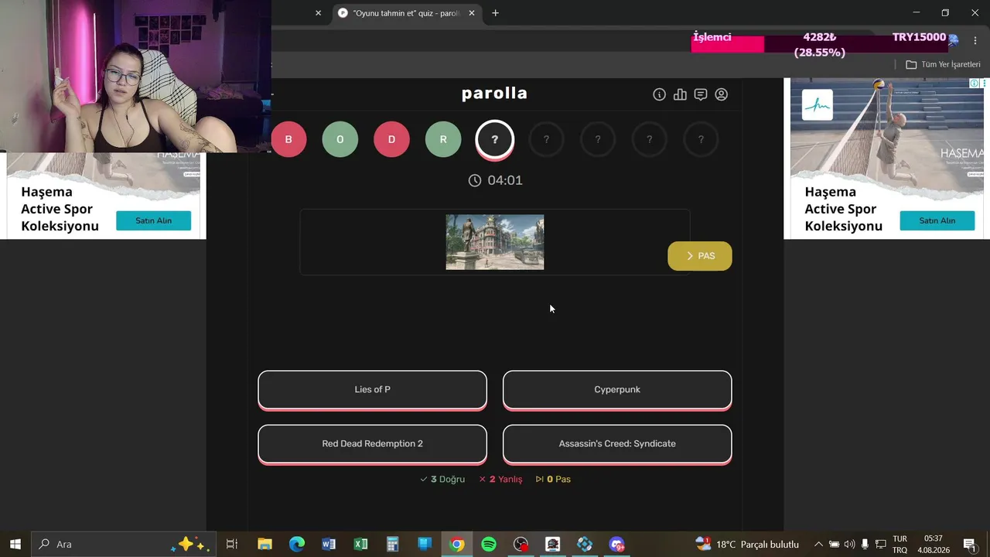990x557 pixels.
Task: Close the "Oyunu tahmin et" quiz tab
Action: 472,13
